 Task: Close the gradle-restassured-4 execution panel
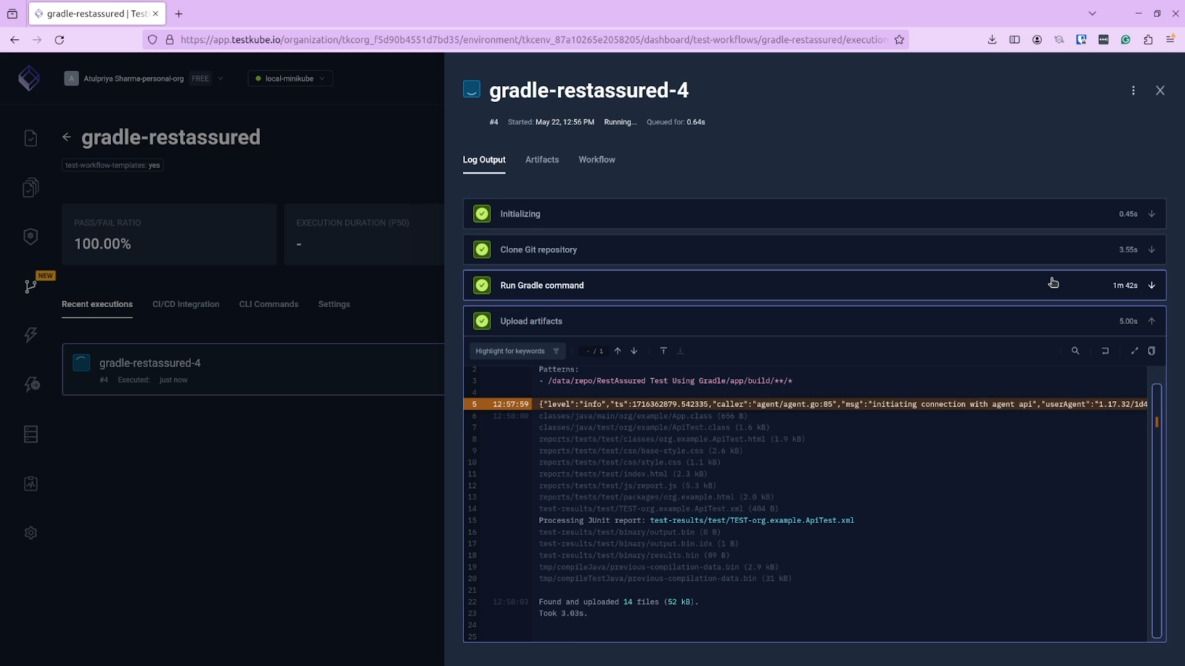[1160, 90]
